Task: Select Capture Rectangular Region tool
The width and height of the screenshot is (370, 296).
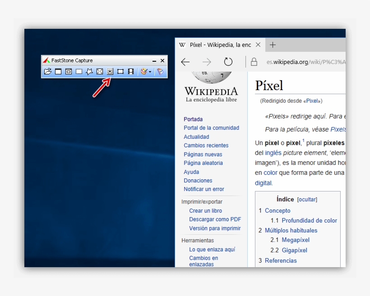Action: point(79,71)
